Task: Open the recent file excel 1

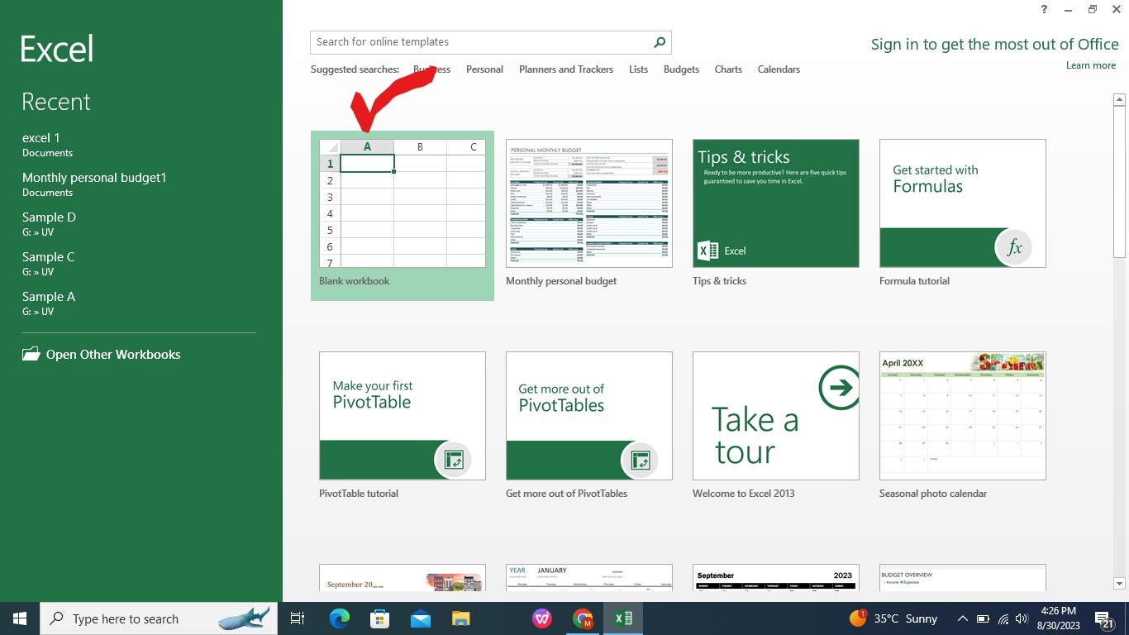Action: 41,138
